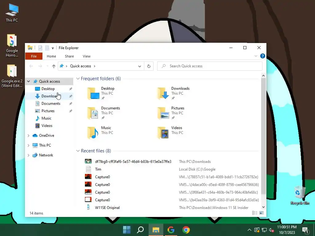Collapse the Frequent folders section
Viewport: 315px width, 236px height.
[78, 79]
